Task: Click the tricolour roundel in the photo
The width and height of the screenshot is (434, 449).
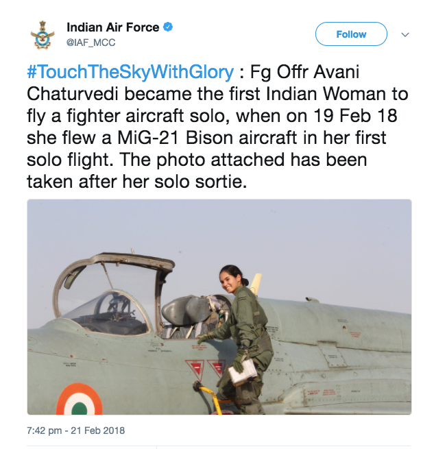Action: click(80, 400)
